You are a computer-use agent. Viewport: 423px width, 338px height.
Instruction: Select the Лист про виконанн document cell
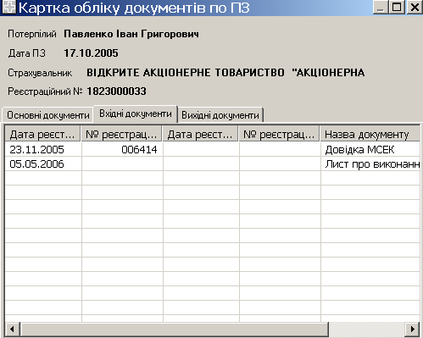coord(370,163)
